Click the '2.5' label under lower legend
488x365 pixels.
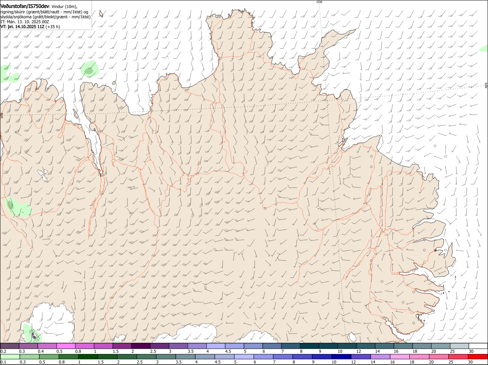click(140, 362)
